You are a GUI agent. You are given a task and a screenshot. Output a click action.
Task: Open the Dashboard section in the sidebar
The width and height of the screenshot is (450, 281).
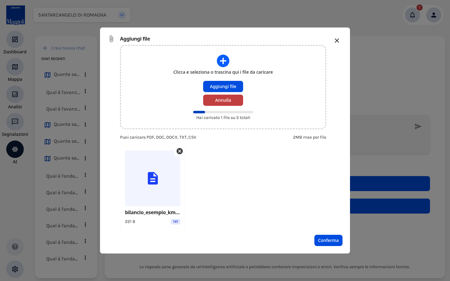point(15,39)
